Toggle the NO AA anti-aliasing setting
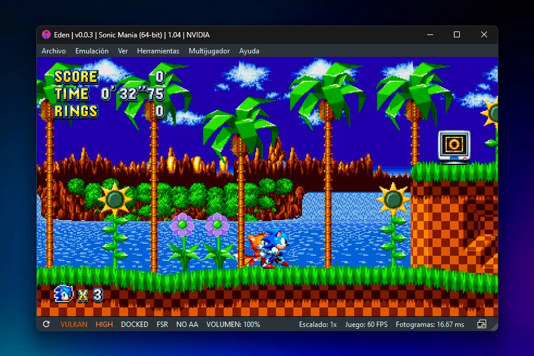 187,325
